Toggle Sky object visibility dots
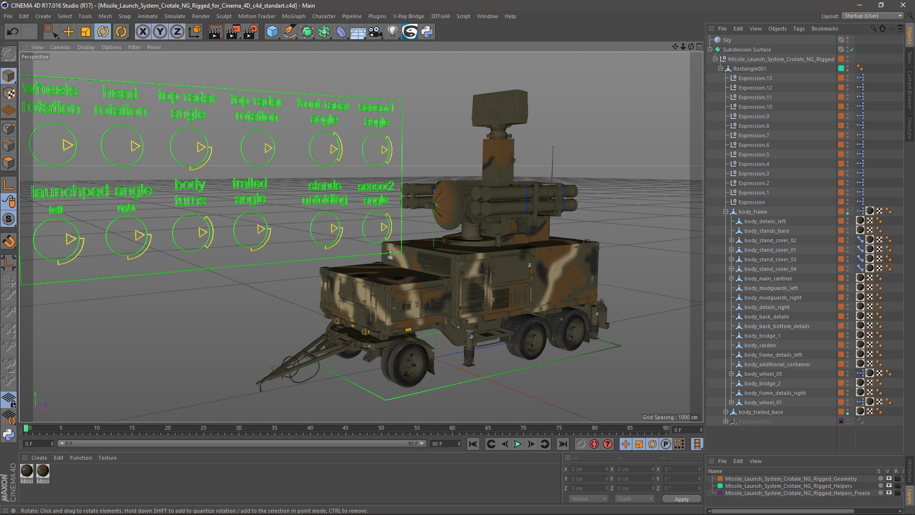The height and width of the screenshot is (515, 915). pyautogui.click(x=848, y=40)
